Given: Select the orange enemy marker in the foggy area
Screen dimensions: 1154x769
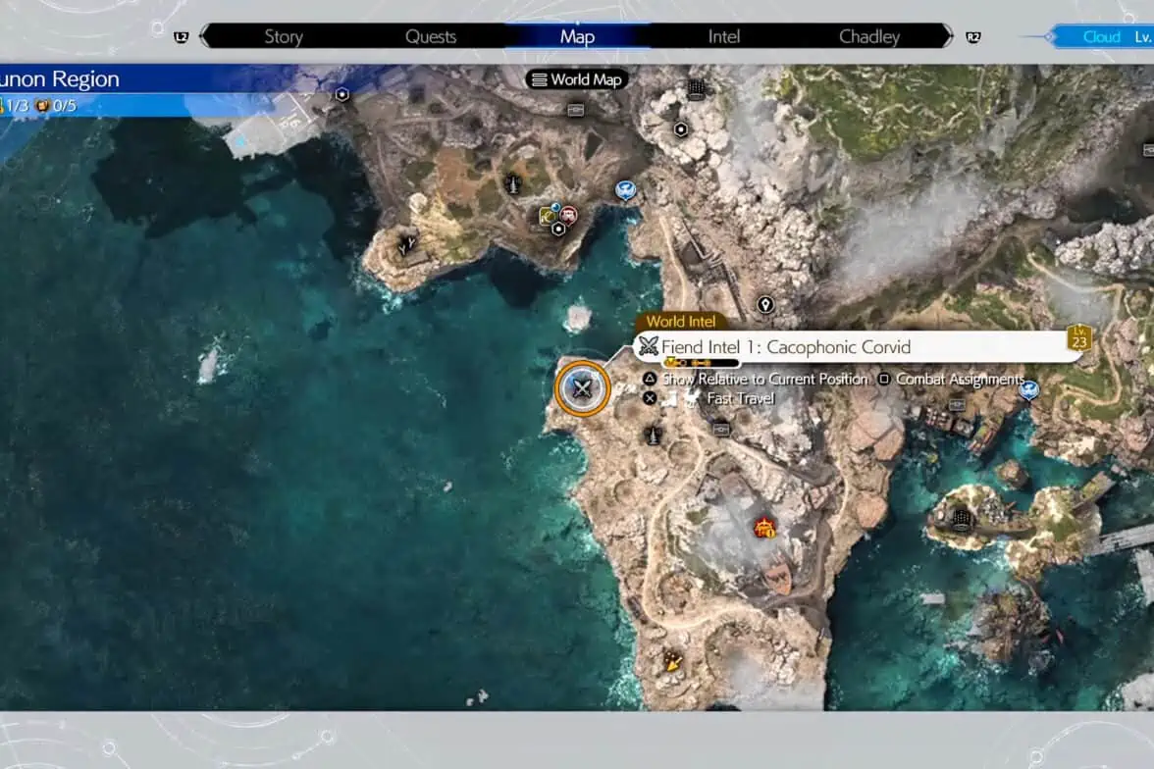Looking at the screenshot, I should coord(764,527).
